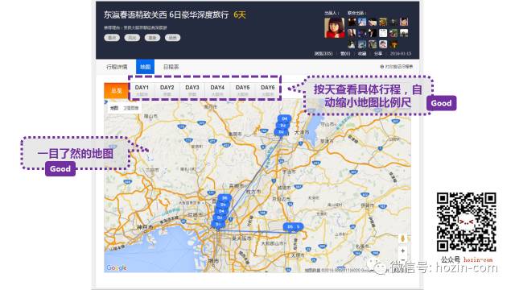Open the large author avatar photo

pos(335,27)
